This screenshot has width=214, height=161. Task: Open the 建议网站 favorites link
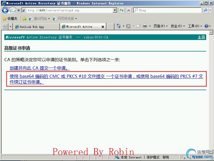click(x=39, y=19)
